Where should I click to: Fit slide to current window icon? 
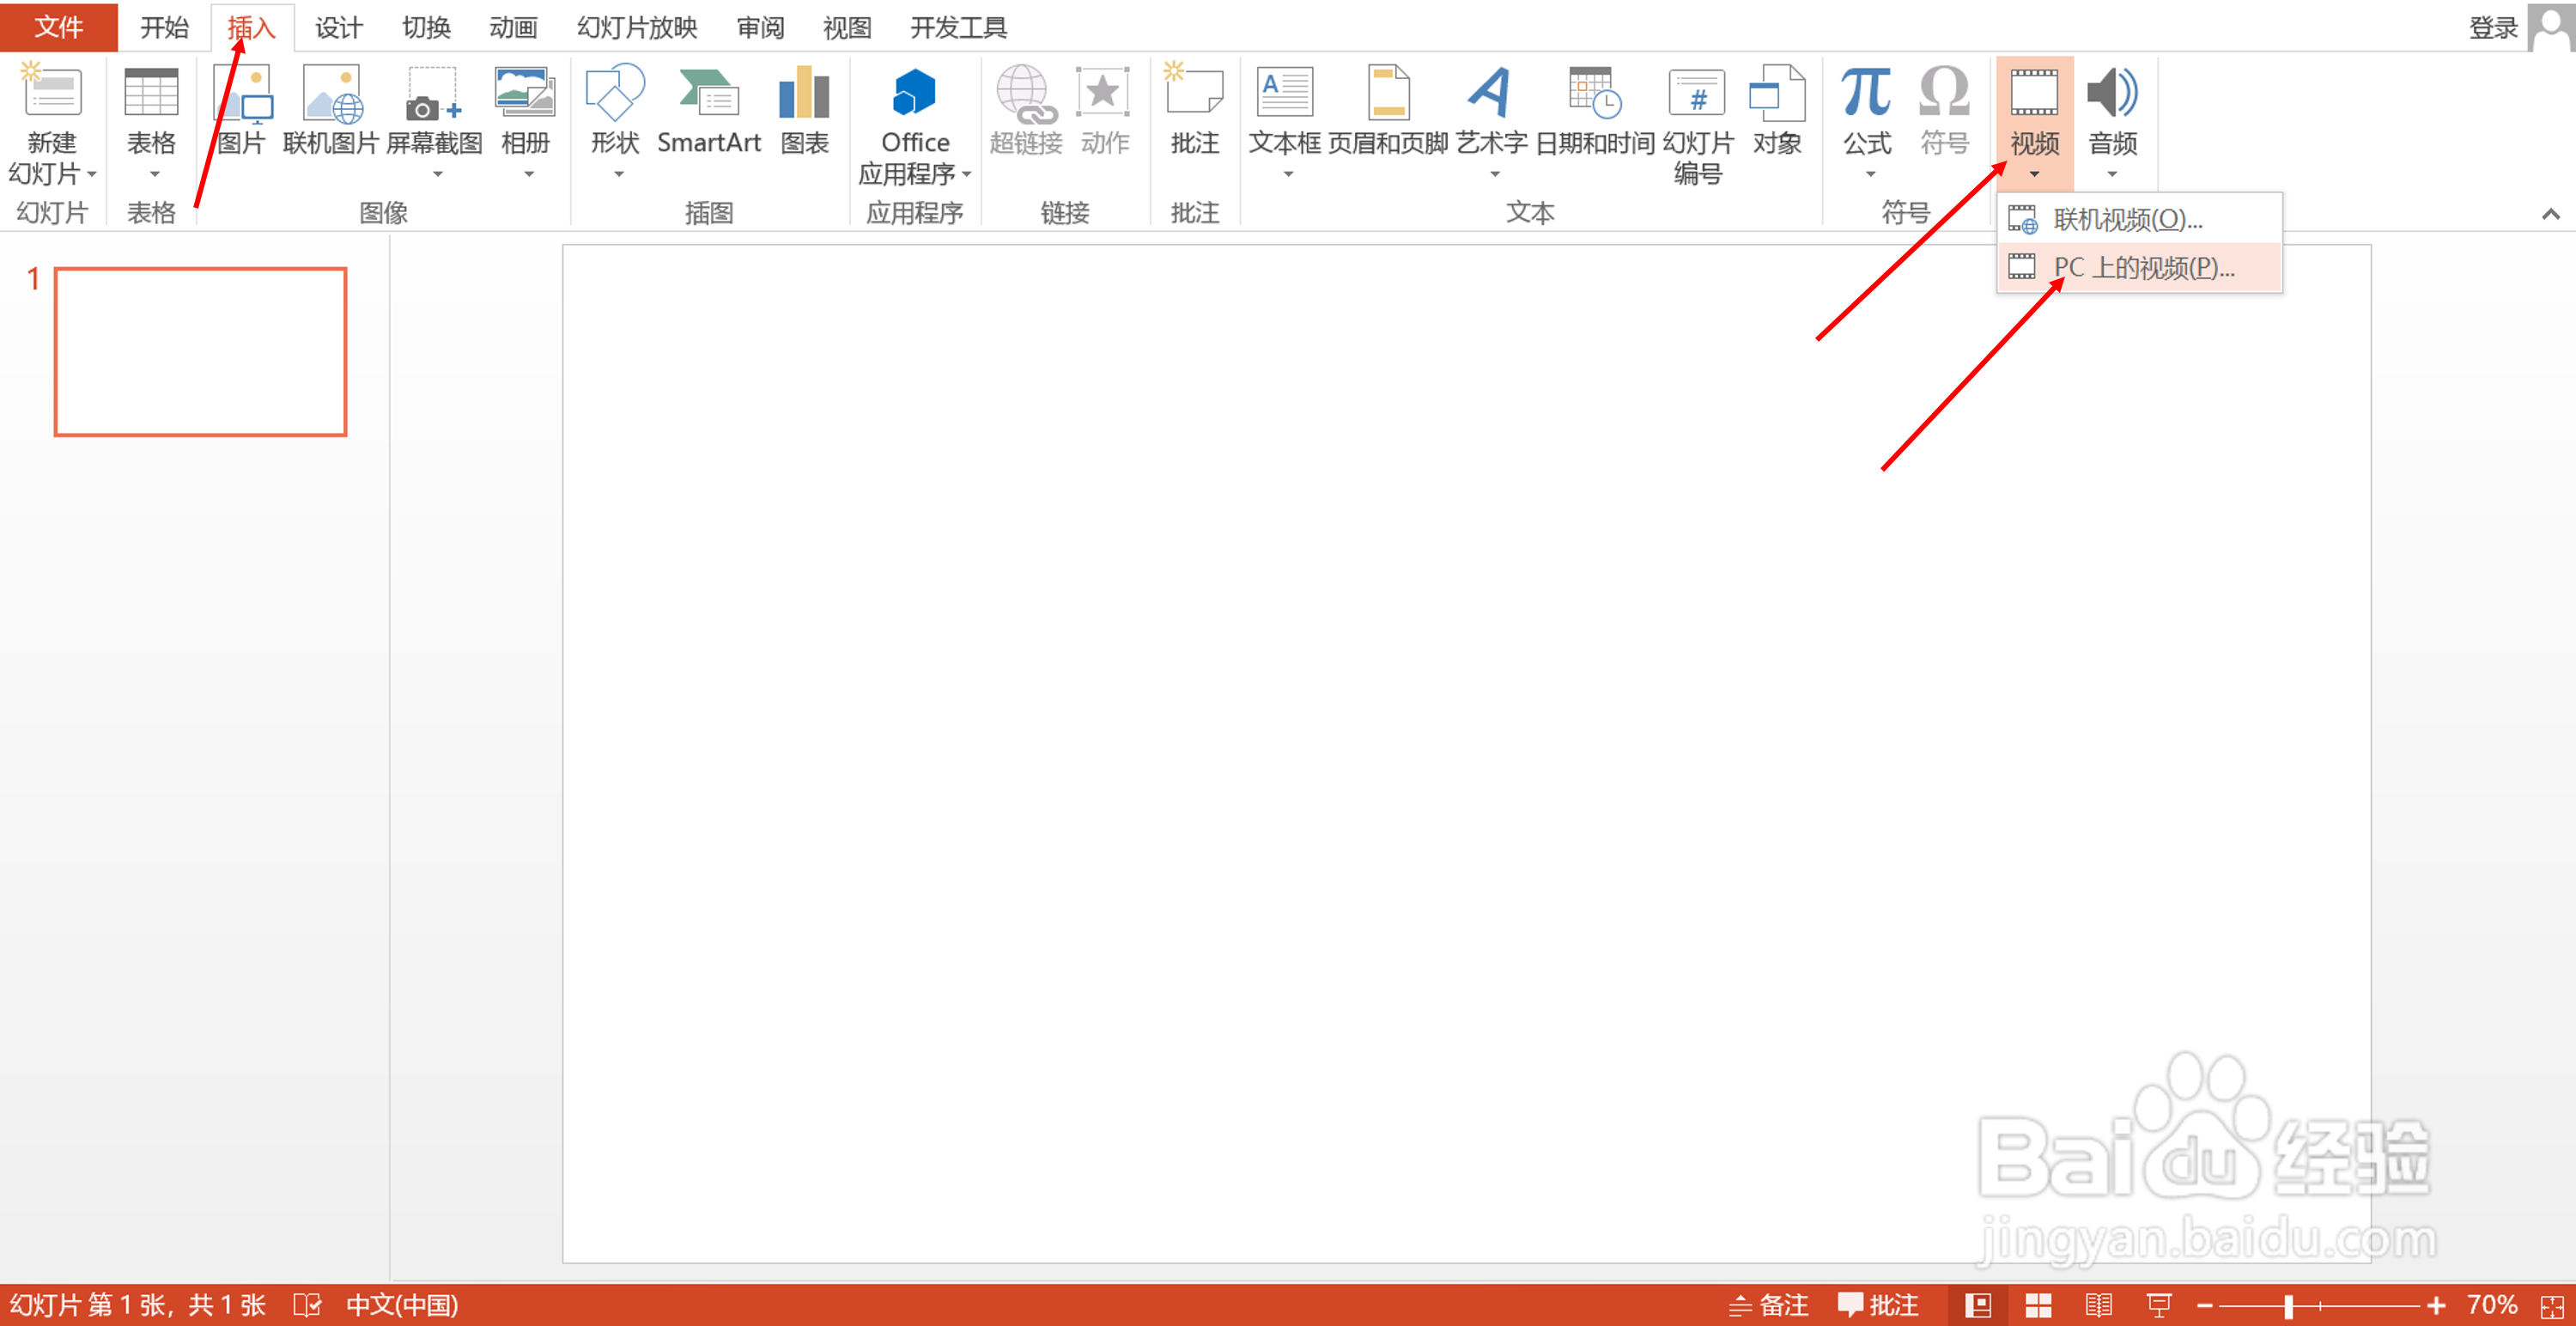point(2551,1305)
